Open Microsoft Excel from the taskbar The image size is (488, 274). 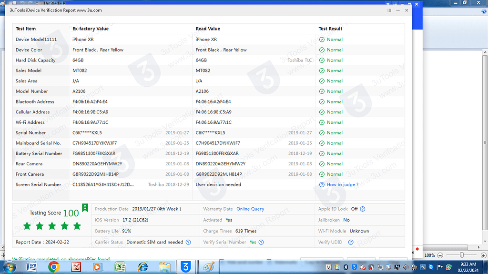(120, 267)
